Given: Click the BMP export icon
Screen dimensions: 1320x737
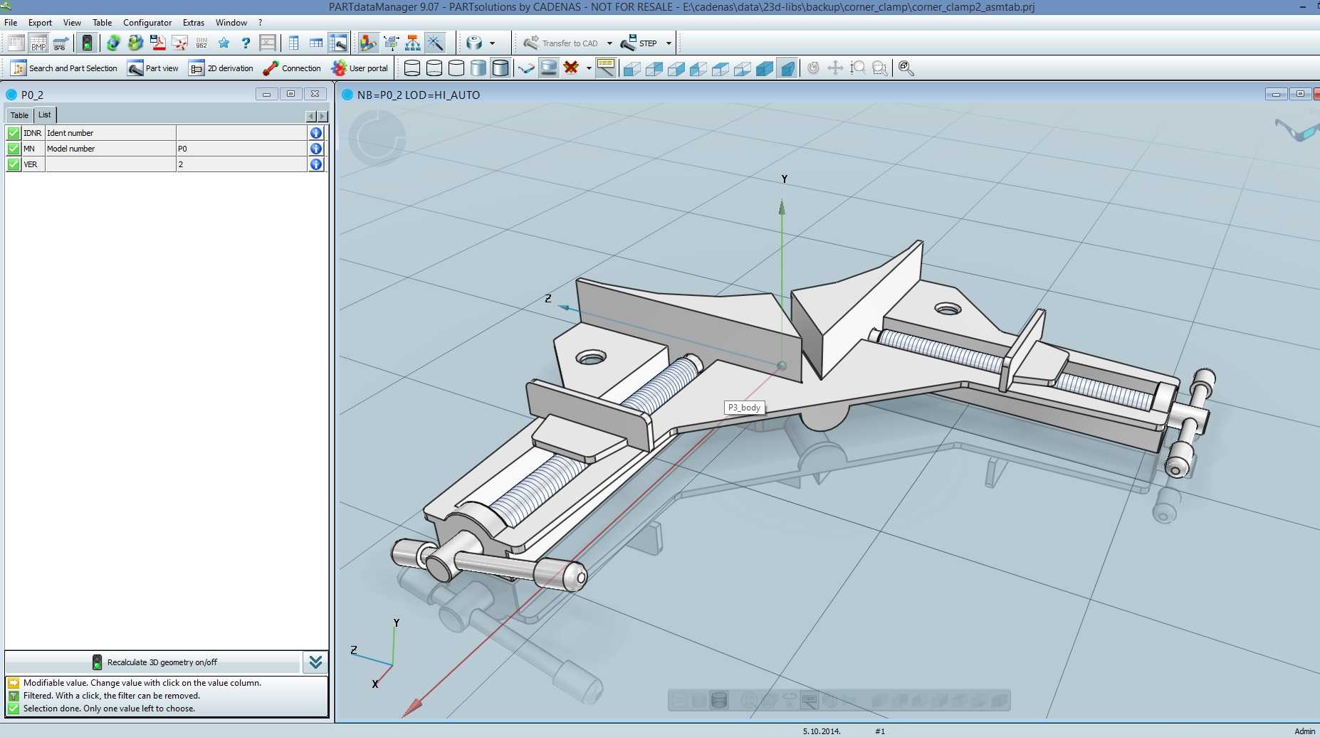Looking at the screenshot, I should [x=38, y=43].
